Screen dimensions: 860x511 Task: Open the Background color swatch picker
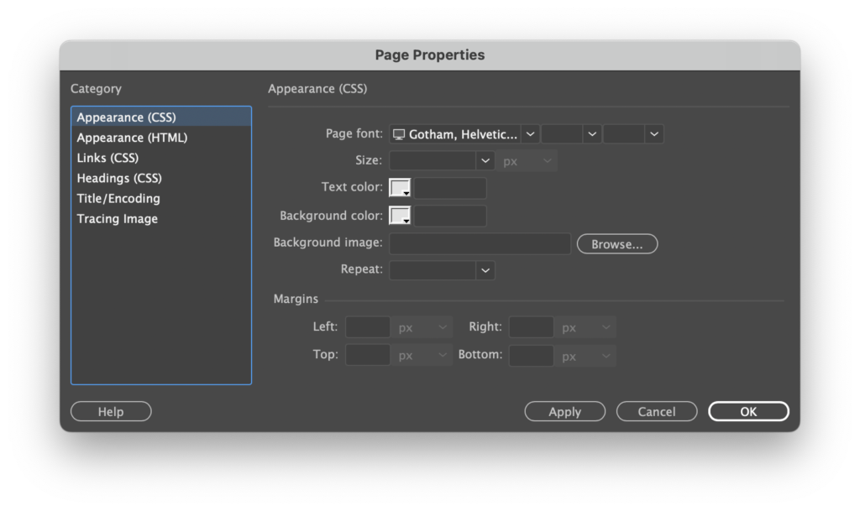pos(401,216)
